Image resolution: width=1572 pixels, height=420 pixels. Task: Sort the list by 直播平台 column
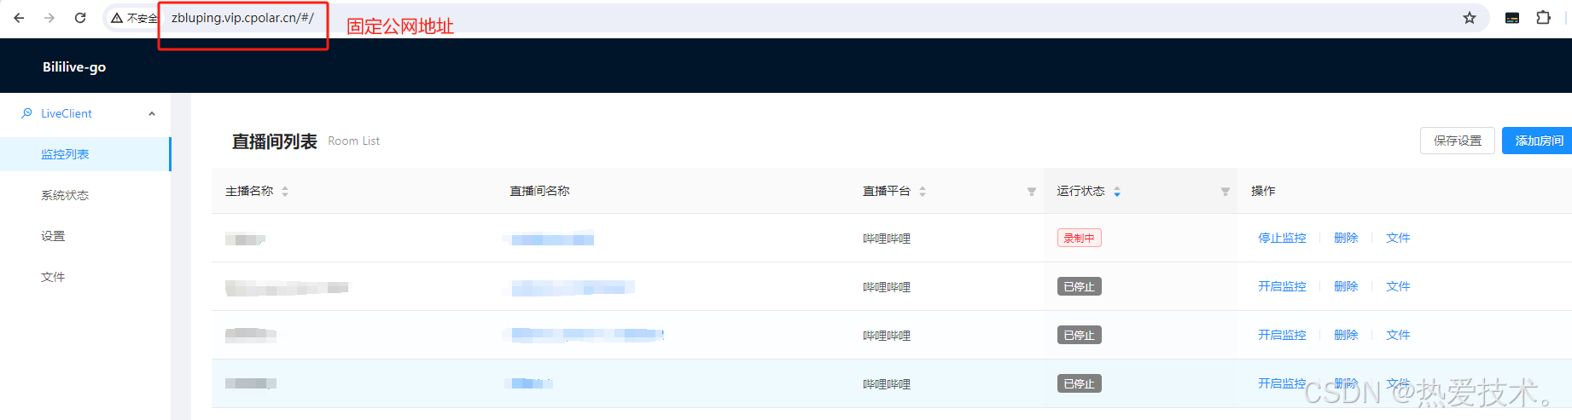pos(923,192)
